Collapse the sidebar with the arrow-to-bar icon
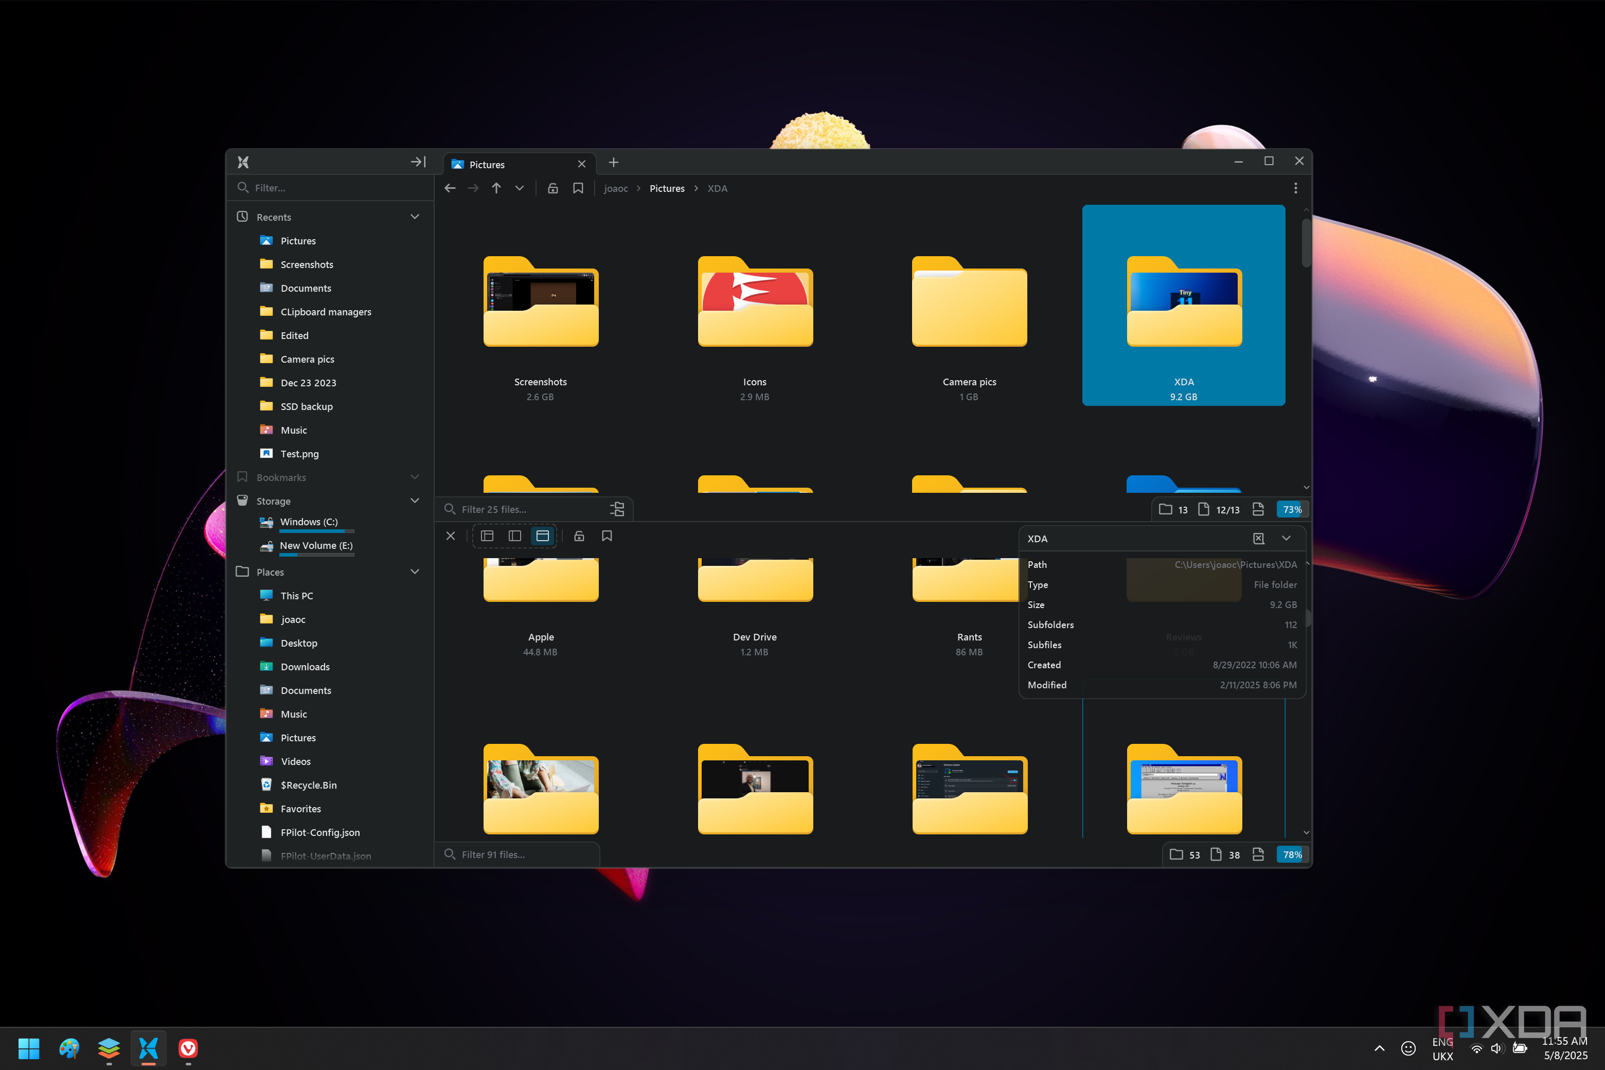Image resolution: width=1605 pixels, height=1070 pixels. 418,162
